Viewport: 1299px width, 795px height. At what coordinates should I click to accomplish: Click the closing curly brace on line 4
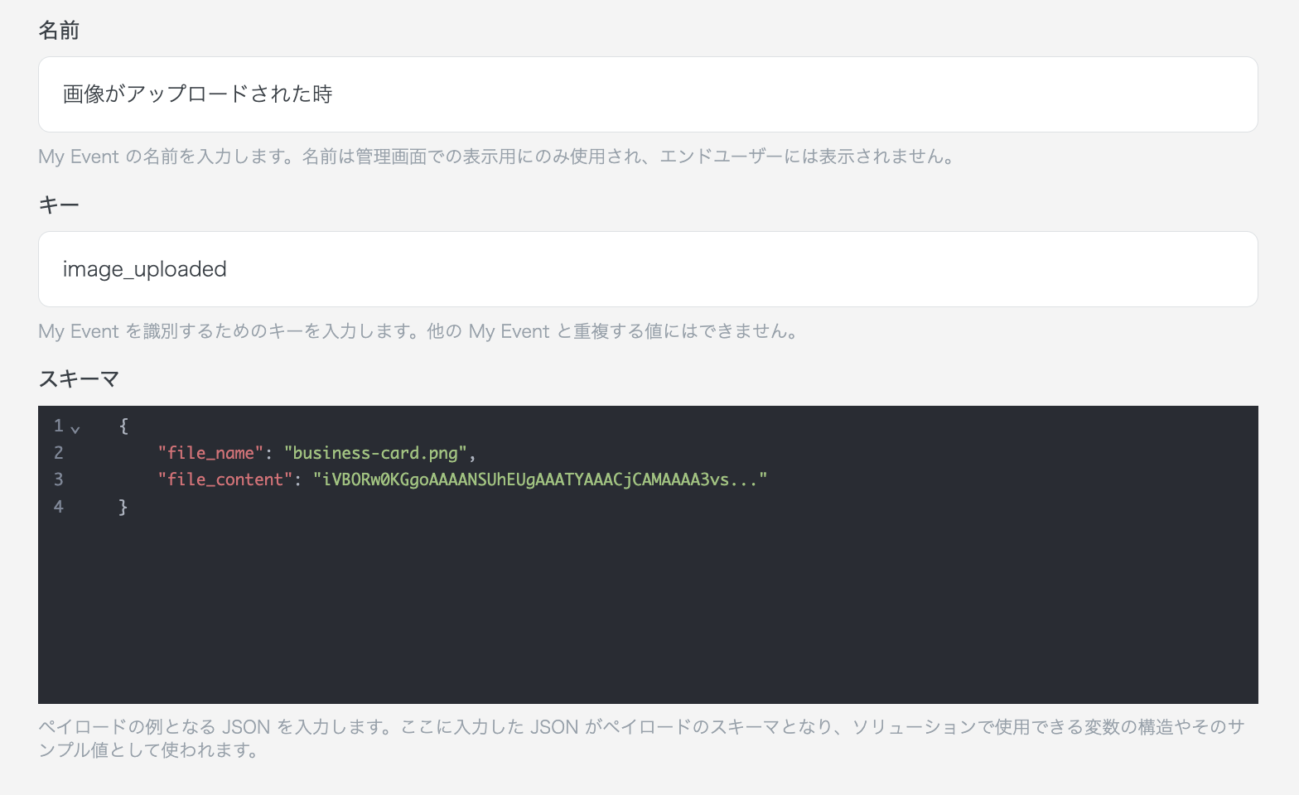coord(123,507)
